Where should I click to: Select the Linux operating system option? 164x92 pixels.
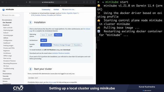43,35
